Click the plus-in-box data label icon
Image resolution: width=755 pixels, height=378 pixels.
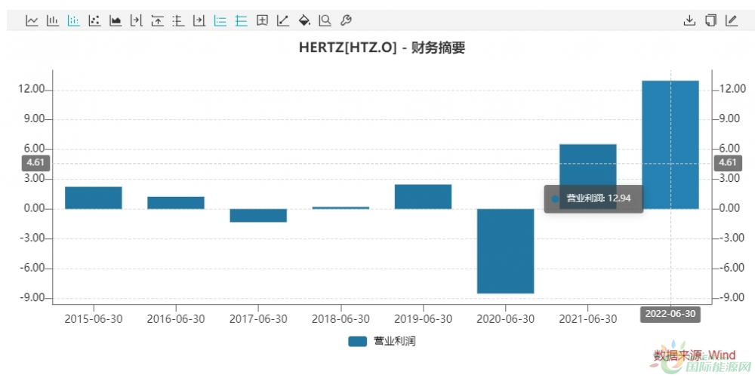point(262,20)
